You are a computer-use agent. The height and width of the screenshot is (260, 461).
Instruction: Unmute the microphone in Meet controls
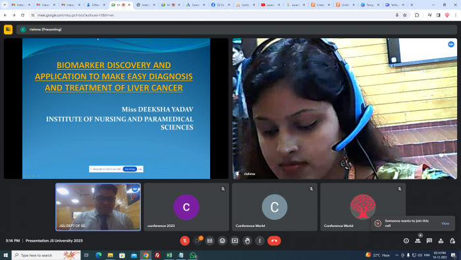pos(184,241)
